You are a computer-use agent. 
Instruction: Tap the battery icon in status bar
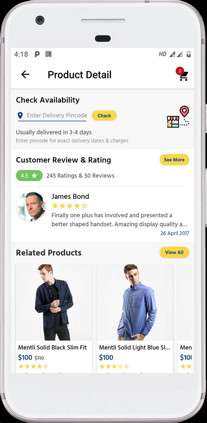189,54
